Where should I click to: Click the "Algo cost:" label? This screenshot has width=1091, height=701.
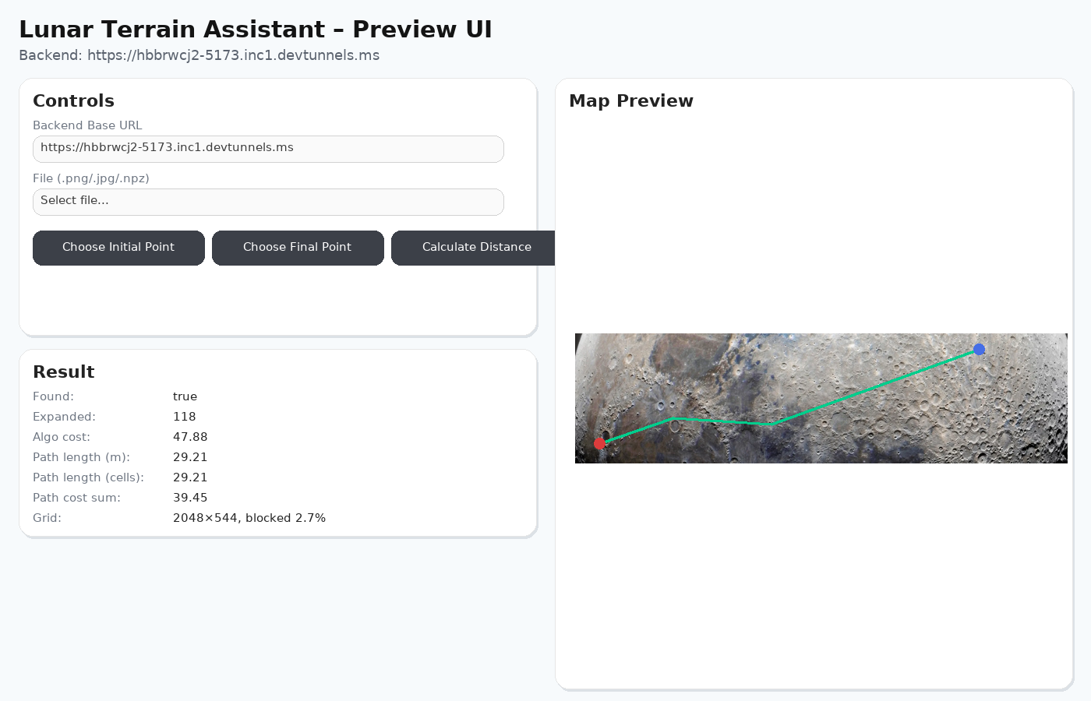[62, 437]
